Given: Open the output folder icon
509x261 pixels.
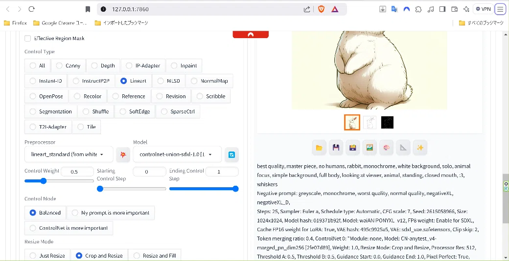Looking at the screenshot, I should point(319,148).
